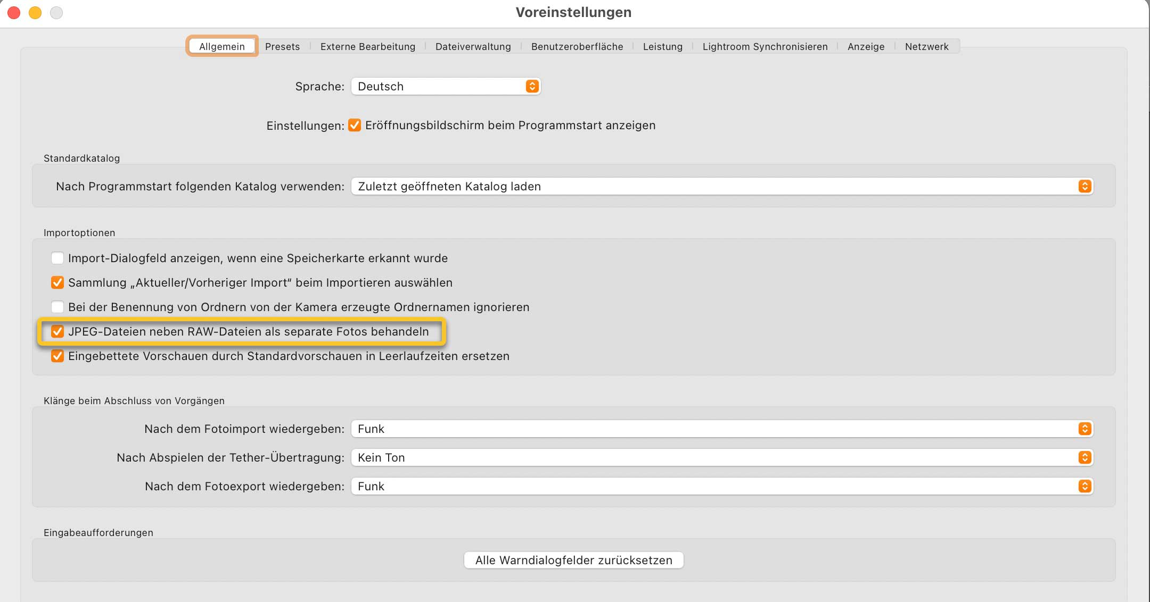Enable Kamera erzeugte Ordnernamen ignorieren checkbox
This screenshot has height=602, width=1150.
(x=57, y=307)
